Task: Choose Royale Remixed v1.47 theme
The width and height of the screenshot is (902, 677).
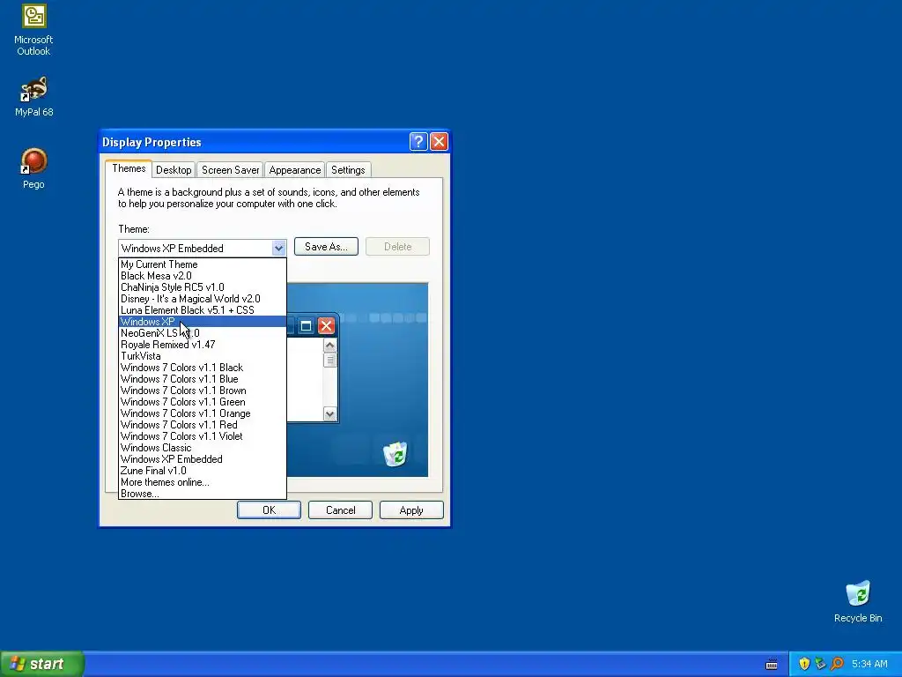Action: click(x=203, y=345)
